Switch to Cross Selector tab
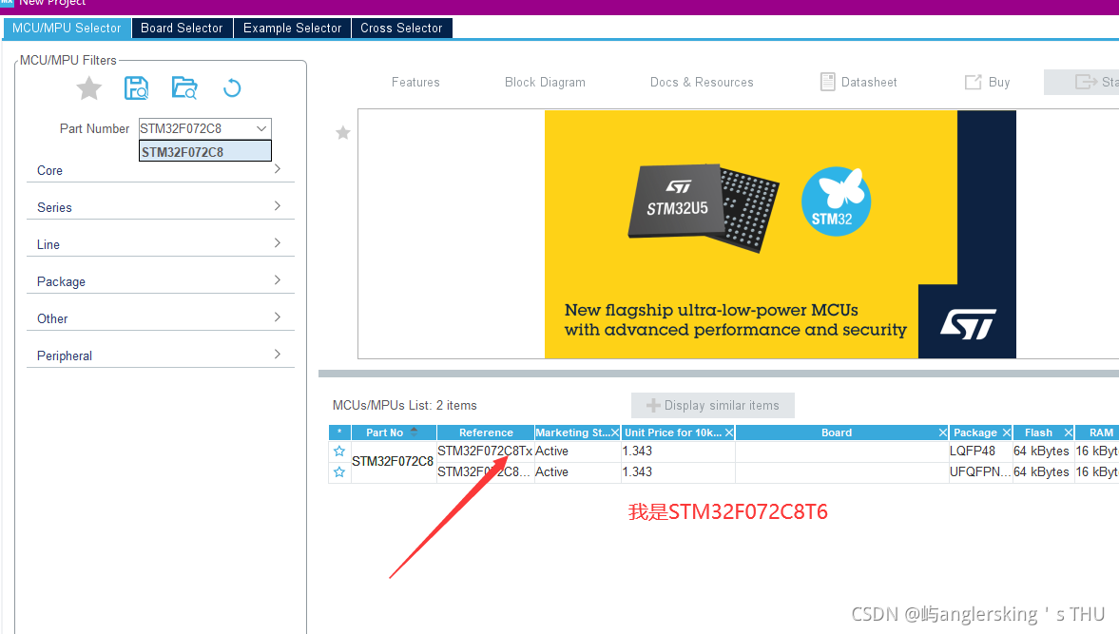This screenshot has height=634, width=1119. point(402,28)
